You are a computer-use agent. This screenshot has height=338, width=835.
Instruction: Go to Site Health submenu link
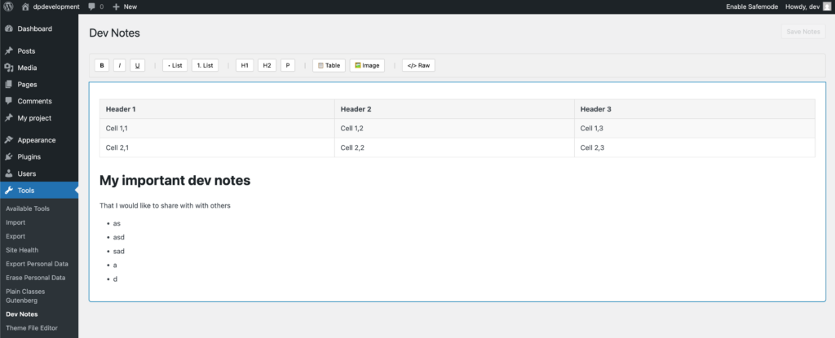click(x=22, y=250)
